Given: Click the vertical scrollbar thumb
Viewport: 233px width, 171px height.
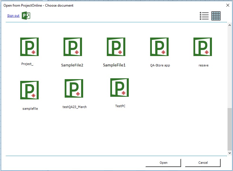Looking at the screenshot, I should 230,129.
